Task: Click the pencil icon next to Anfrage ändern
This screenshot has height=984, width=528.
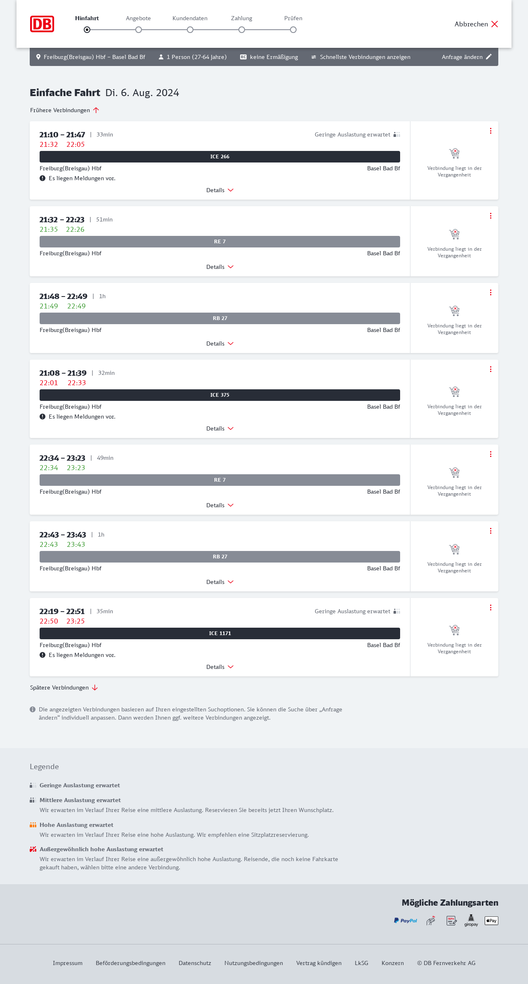Action: (489, 57)
